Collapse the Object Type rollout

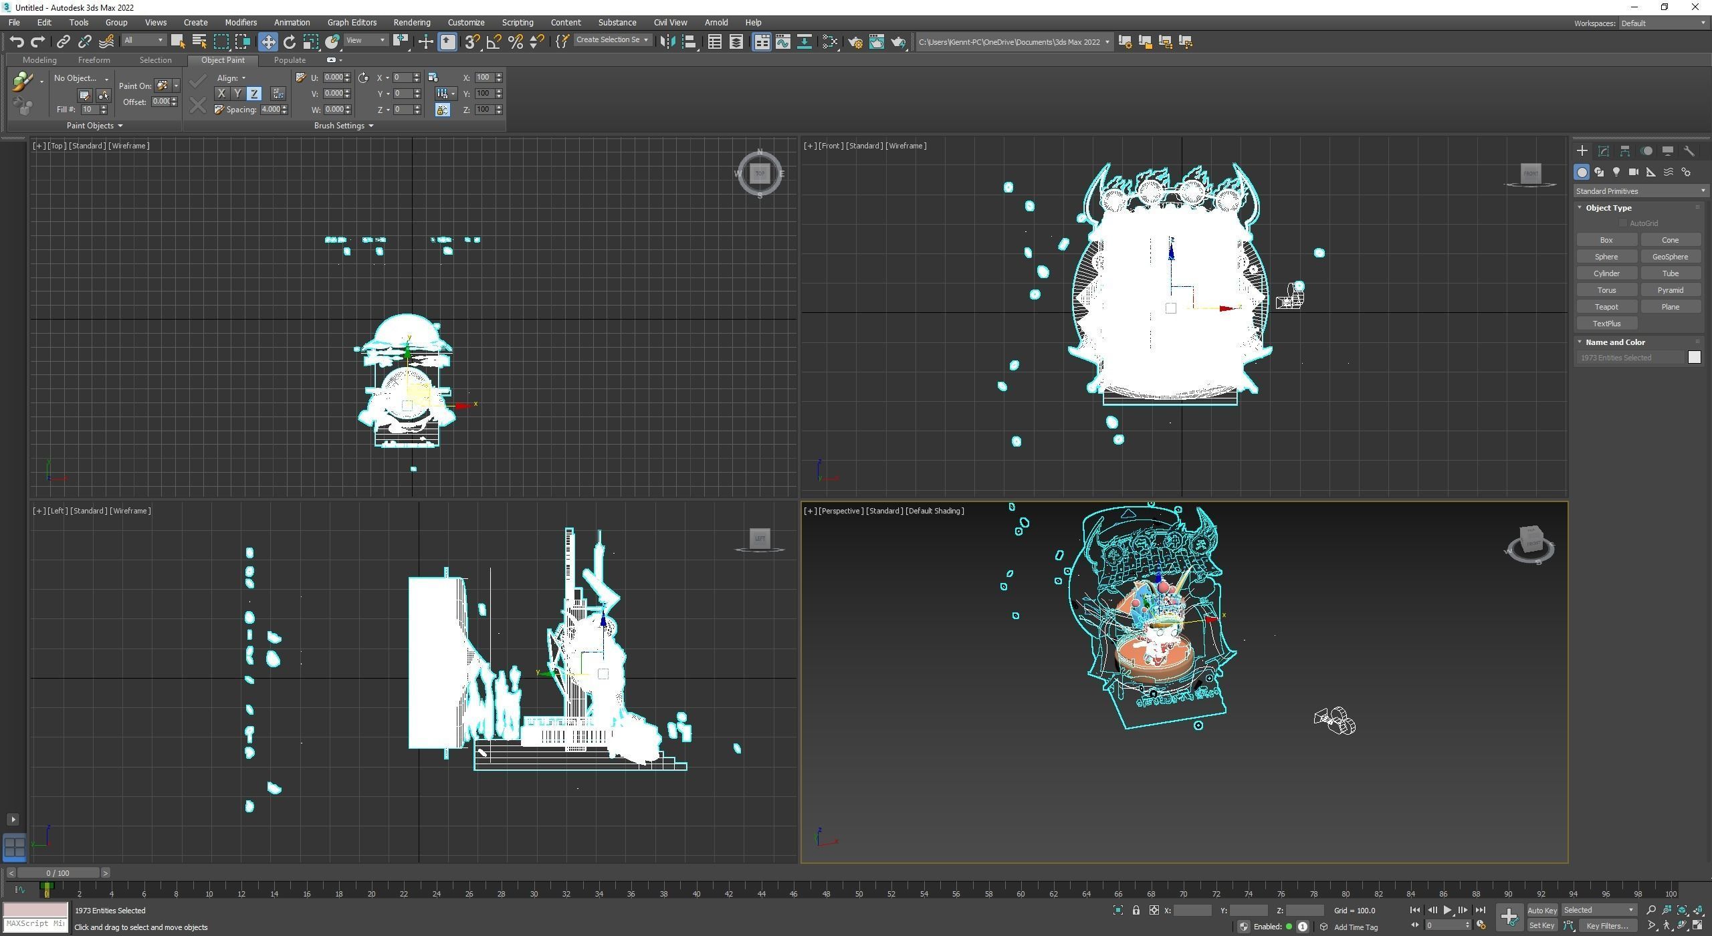[1608, 208]
